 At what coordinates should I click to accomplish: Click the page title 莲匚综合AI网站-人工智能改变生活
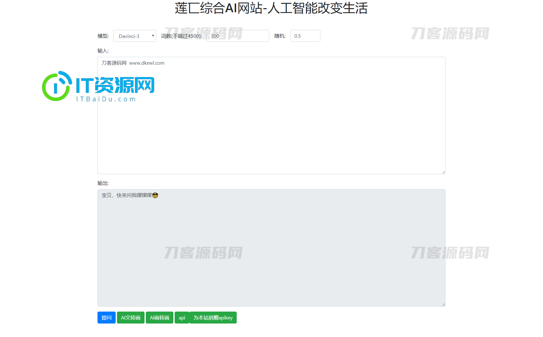coord(271,8)
